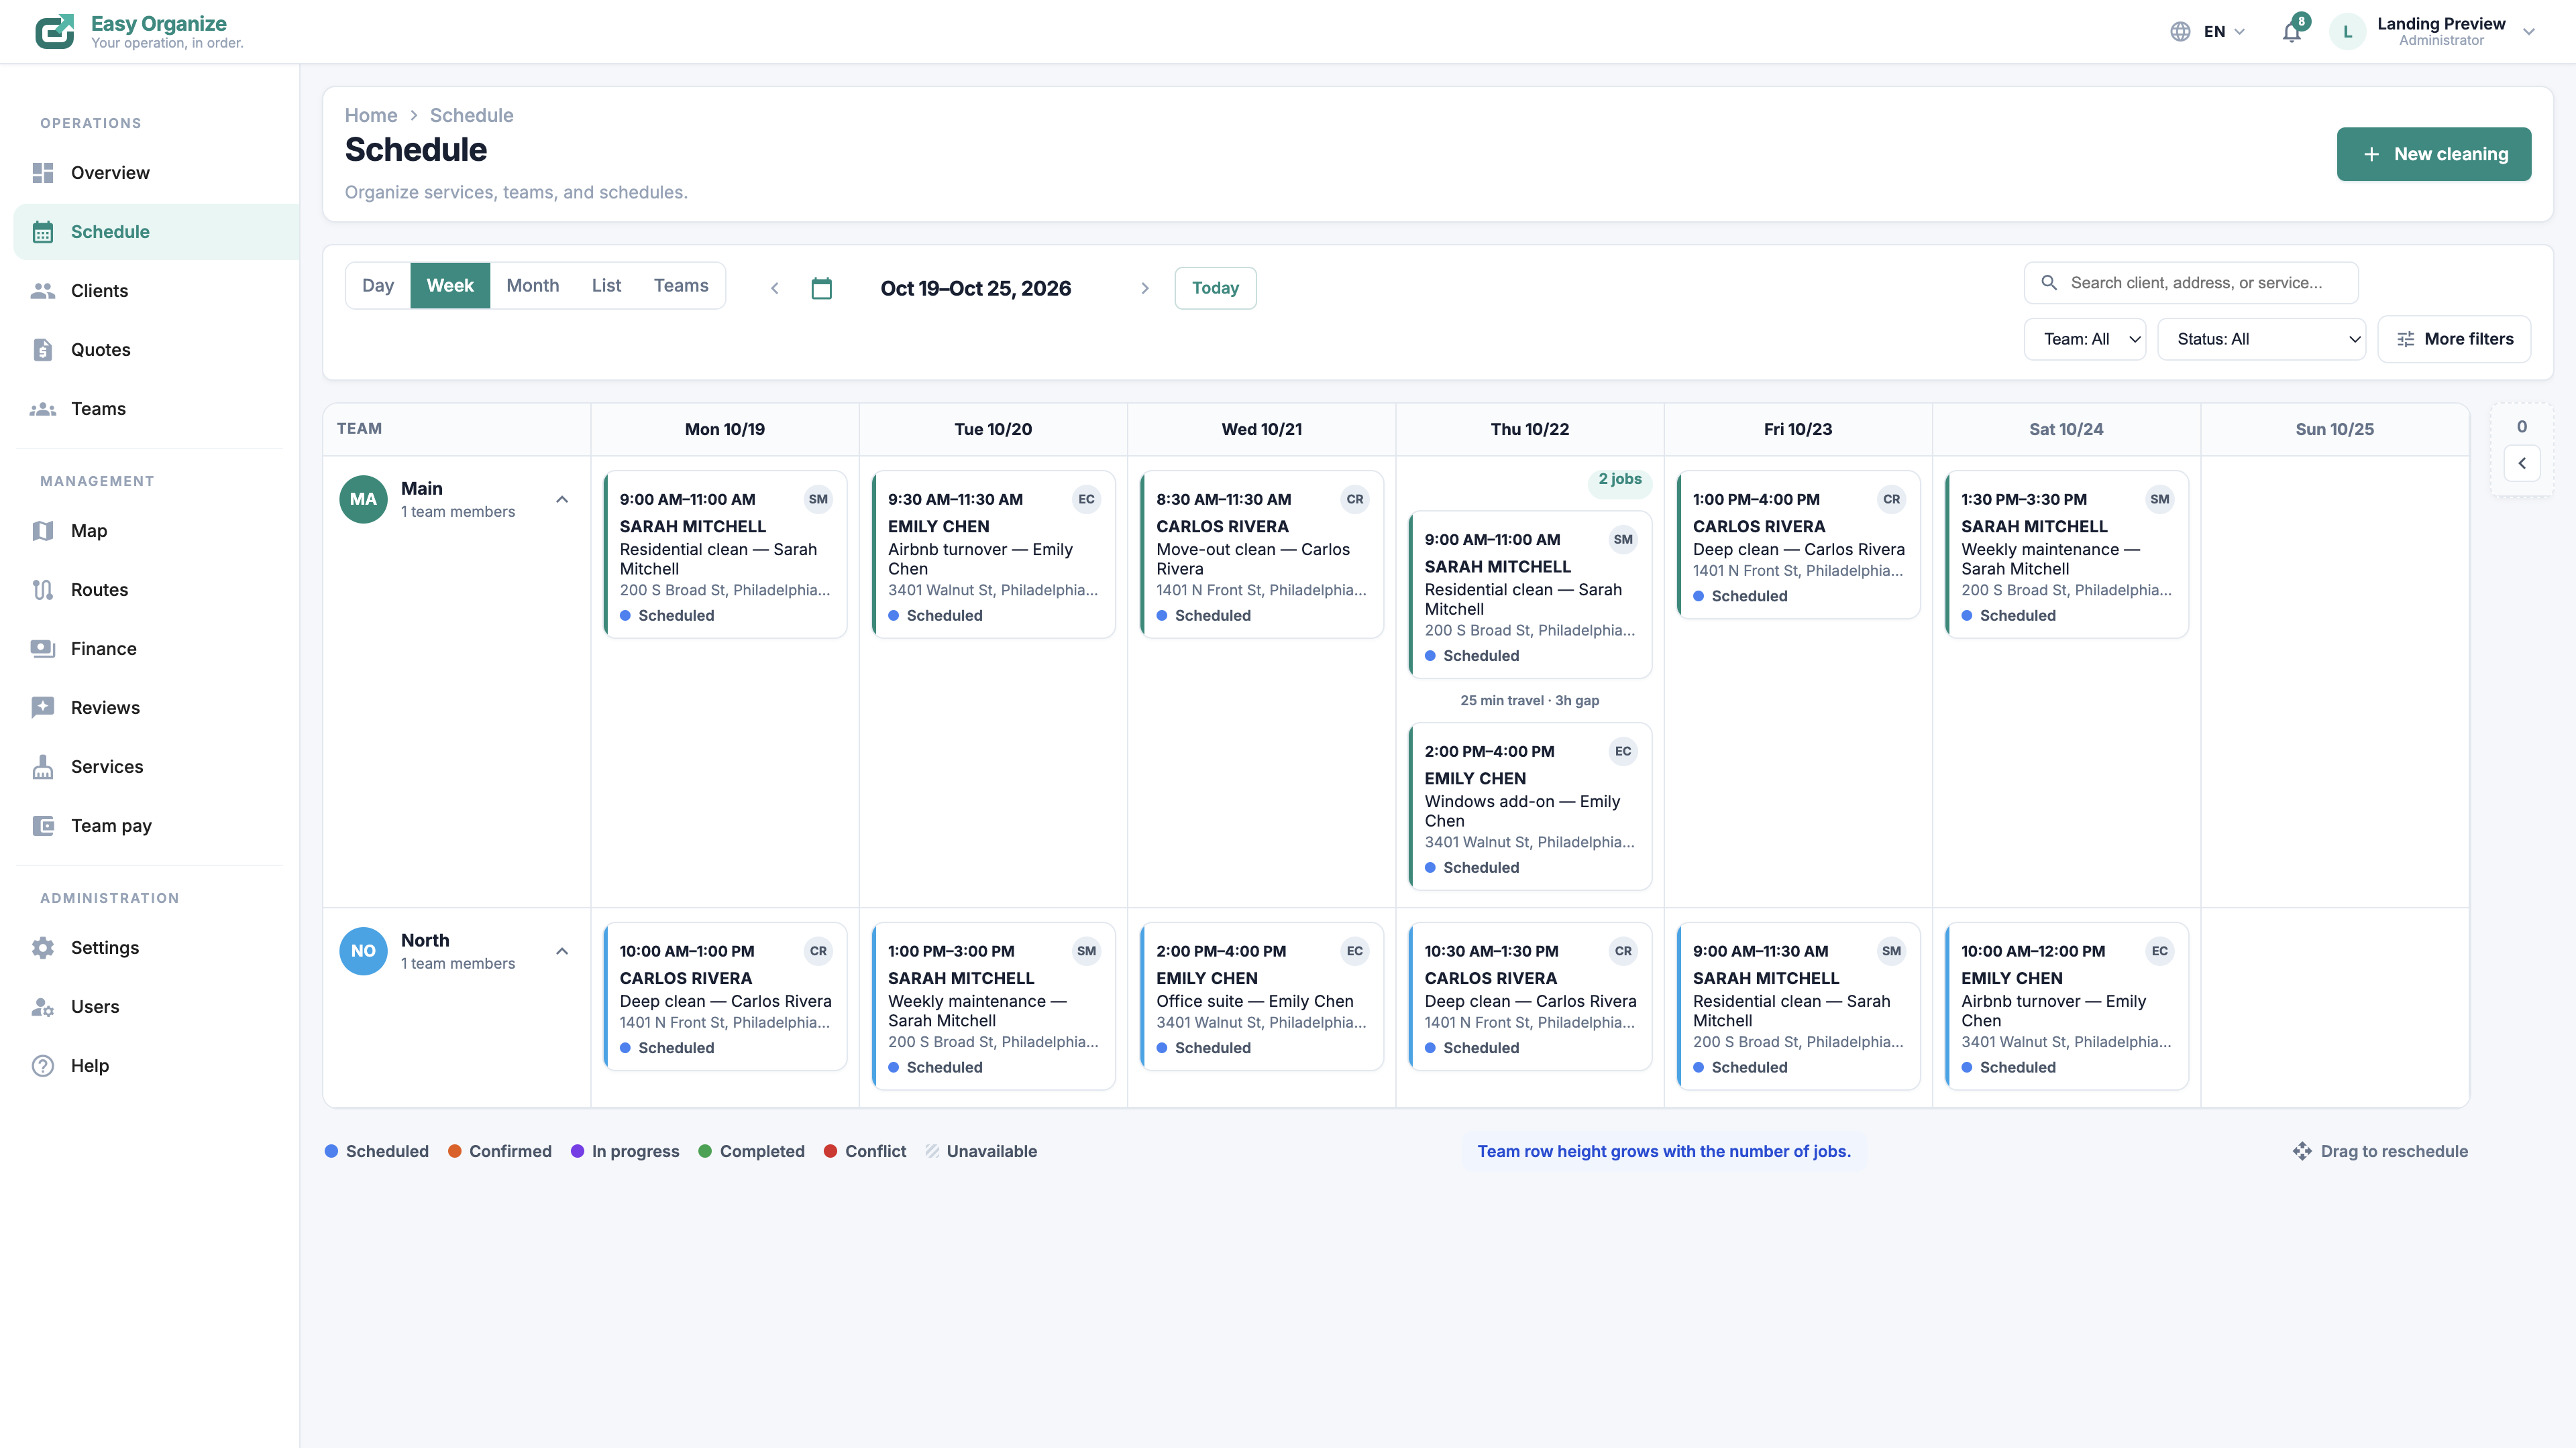Click the Scheduled legend blue dot
Viewport: 2576px width, 1448px height.
(331, 1151)
